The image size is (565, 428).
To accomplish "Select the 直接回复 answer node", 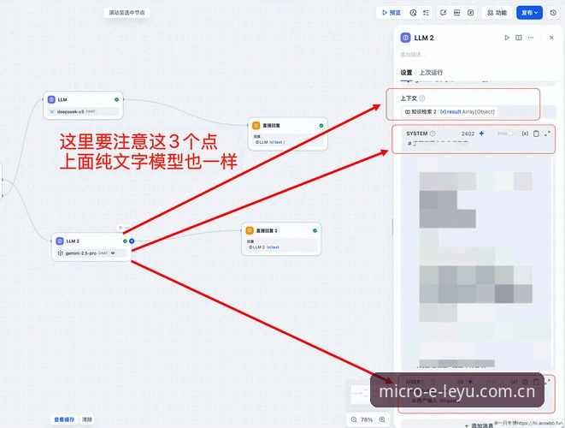I will tap(287, 134).
